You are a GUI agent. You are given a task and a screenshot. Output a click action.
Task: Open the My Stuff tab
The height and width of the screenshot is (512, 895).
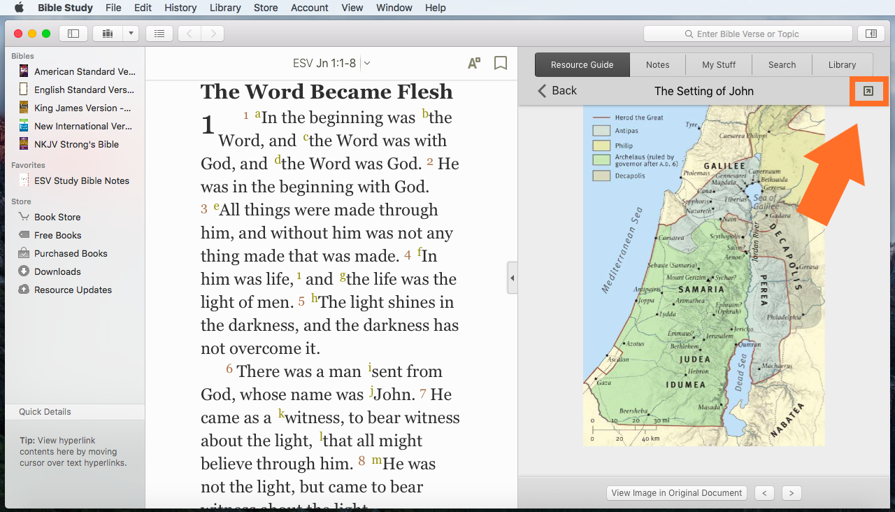(x=719, y=65)
